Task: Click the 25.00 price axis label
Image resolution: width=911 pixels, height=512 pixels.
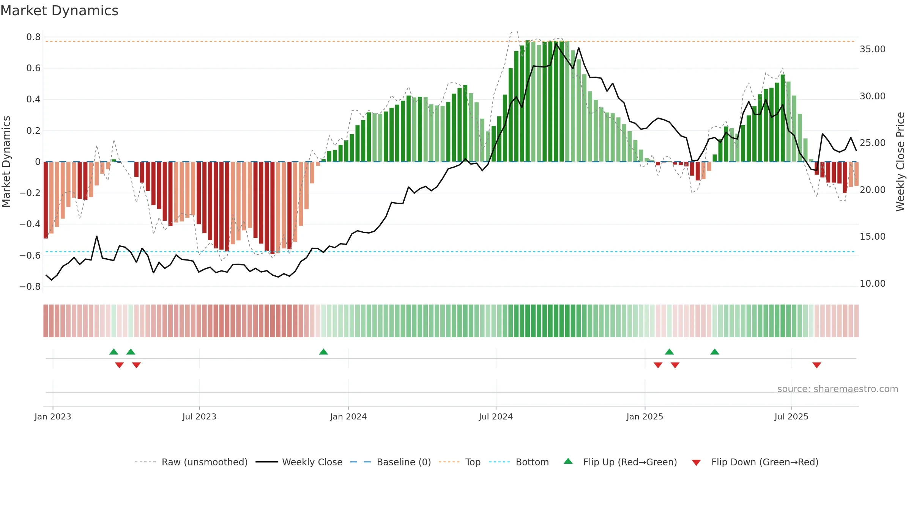Action: (873, 143)
